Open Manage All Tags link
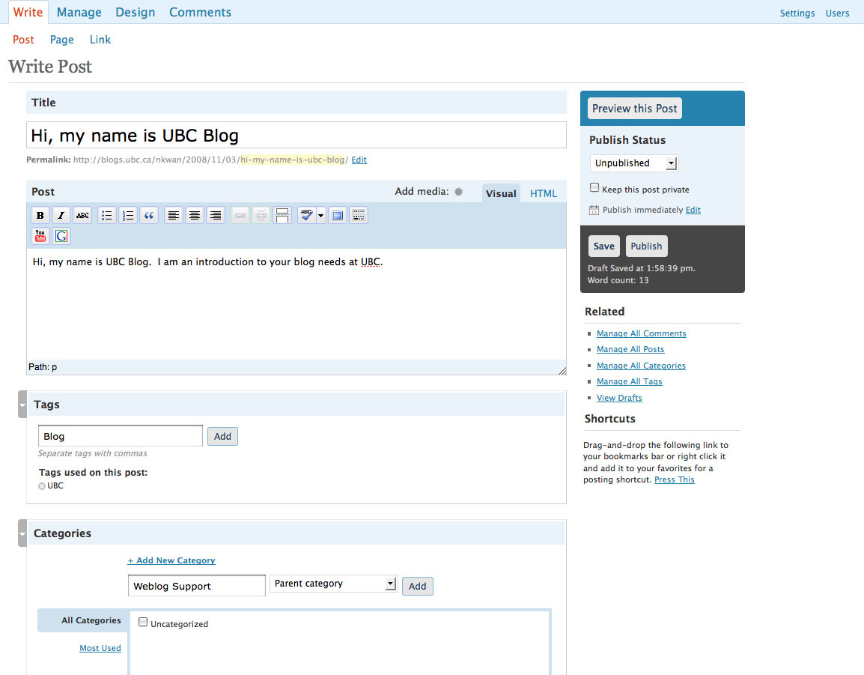Image resolution: width=864 pixels, height=675 pixels. pos(629,381)
